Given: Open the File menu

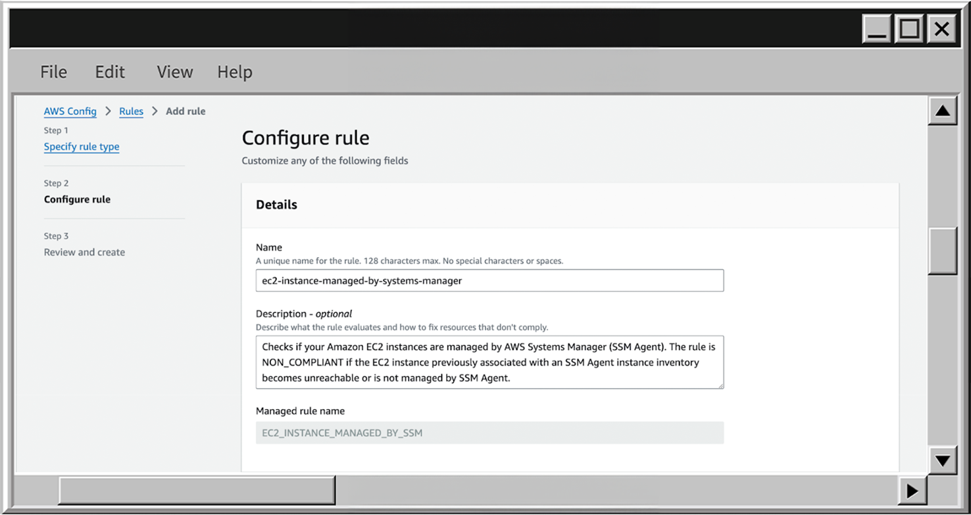Looking at the screenshot, I should tap(53, 72).
